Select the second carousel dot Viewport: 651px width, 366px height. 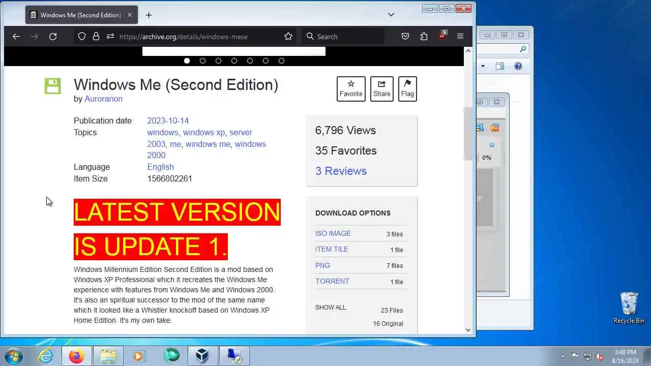202,60
